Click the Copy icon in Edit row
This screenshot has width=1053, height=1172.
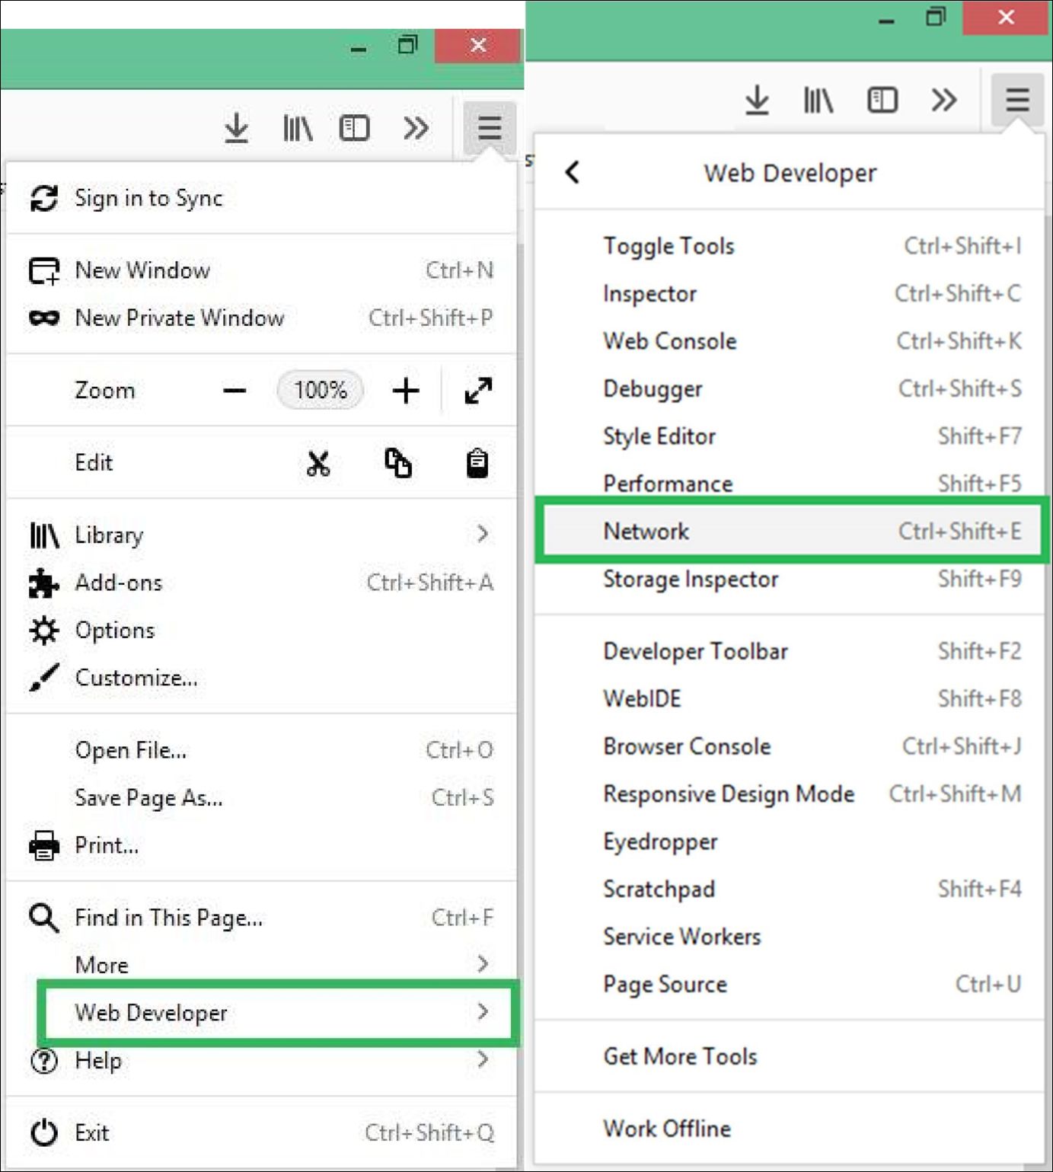tap(397, 463)
